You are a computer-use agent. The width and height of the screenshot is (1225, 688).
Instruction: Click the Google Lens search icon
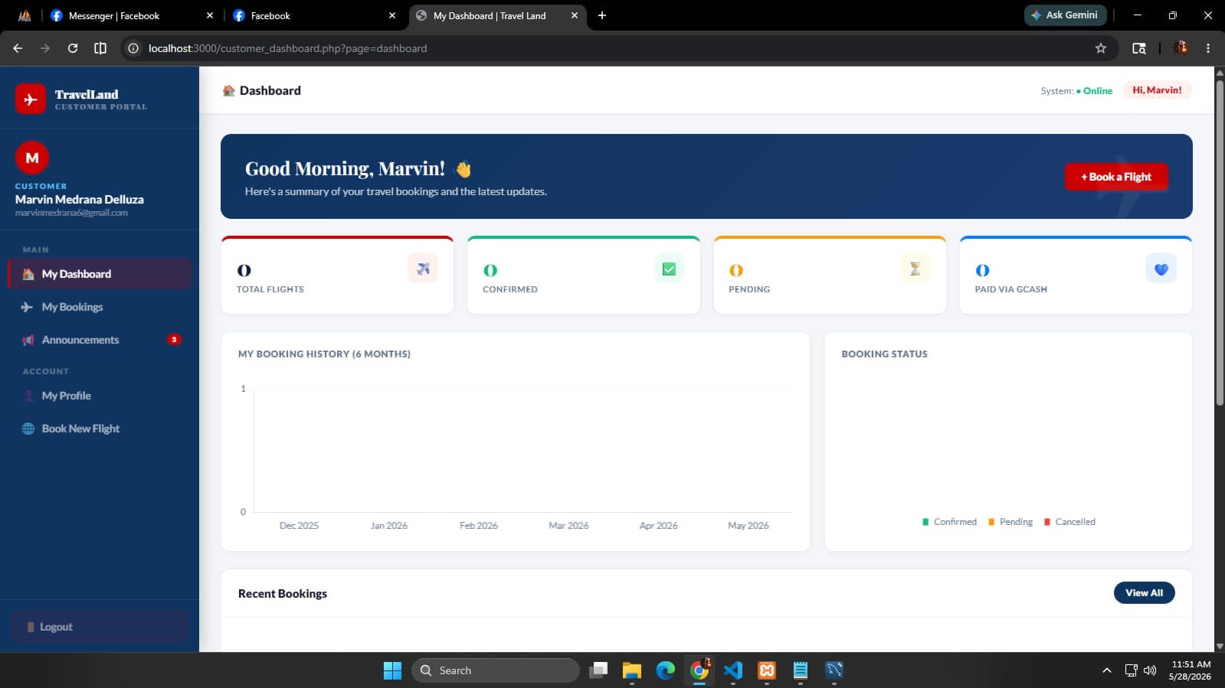click(x=1139, y=48)
